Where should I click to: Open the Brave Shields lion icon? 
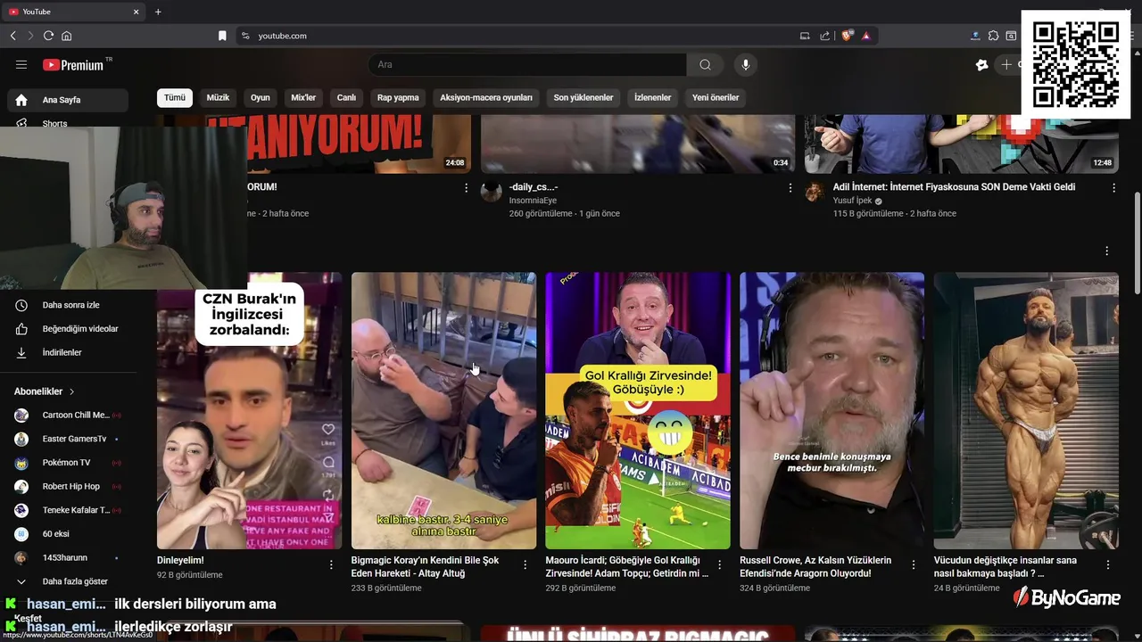(x=847, y=36)
